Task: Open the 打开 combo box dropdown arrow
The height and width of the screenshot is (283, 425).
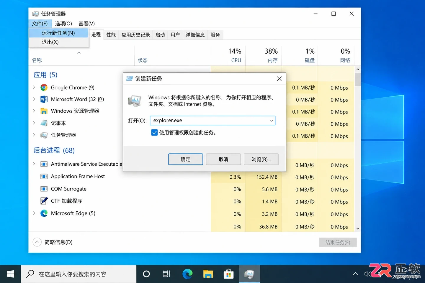Action: 271,121
